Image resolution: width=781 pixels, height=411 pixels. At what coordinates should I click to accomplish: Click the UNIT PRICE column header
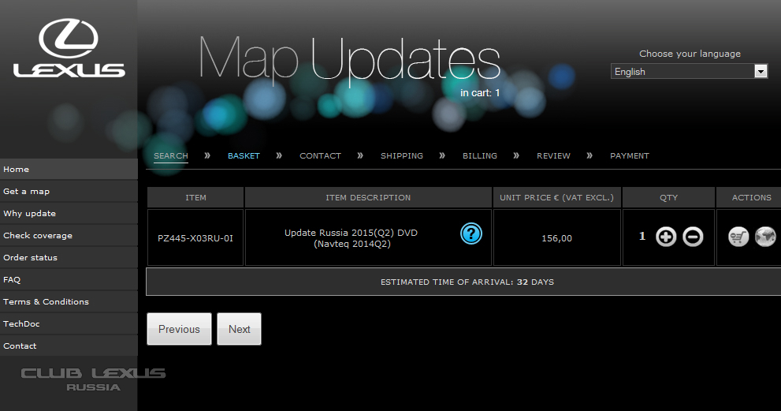pyautogui.click(x=557, y=197)
